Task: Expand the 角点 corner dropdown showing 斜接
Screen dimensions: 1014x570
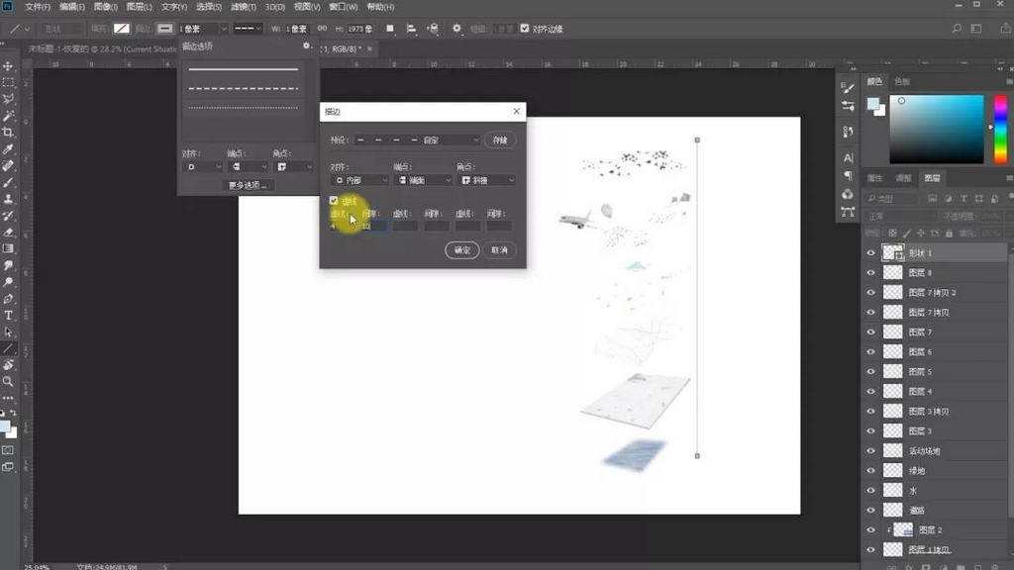Action: point(485,180)
